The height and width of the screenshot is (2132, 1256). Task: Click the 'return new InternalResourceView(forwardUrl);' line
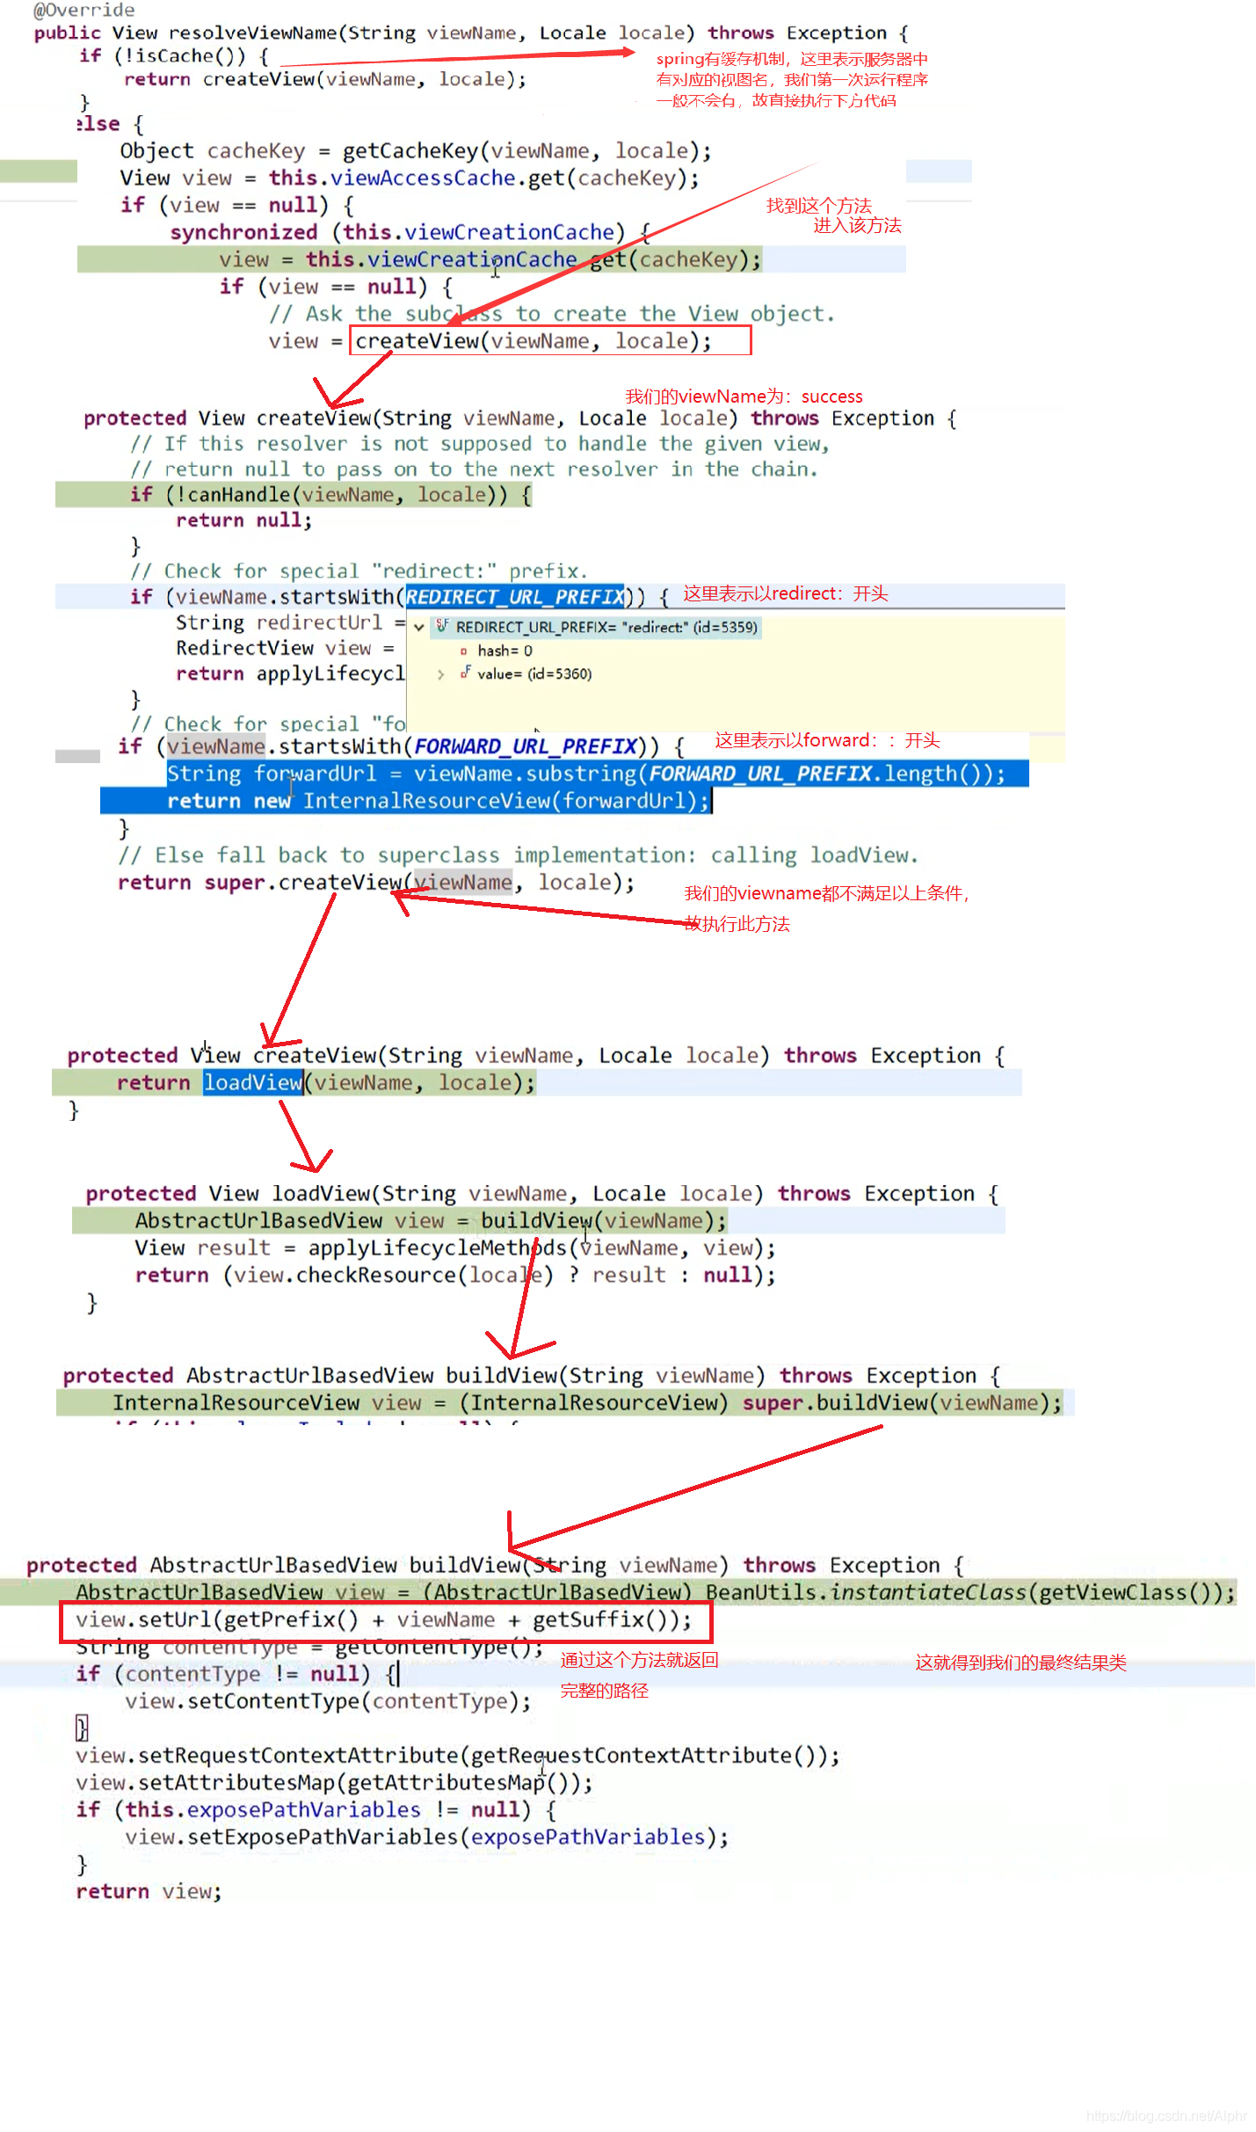point(438,801)
